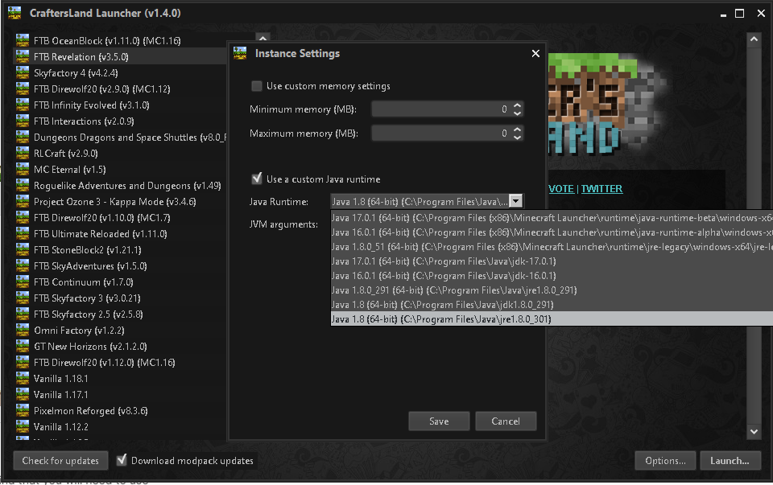773x485 pixels.
Task: Increase Minimum memory with up arrow
Action: point(518,105)
